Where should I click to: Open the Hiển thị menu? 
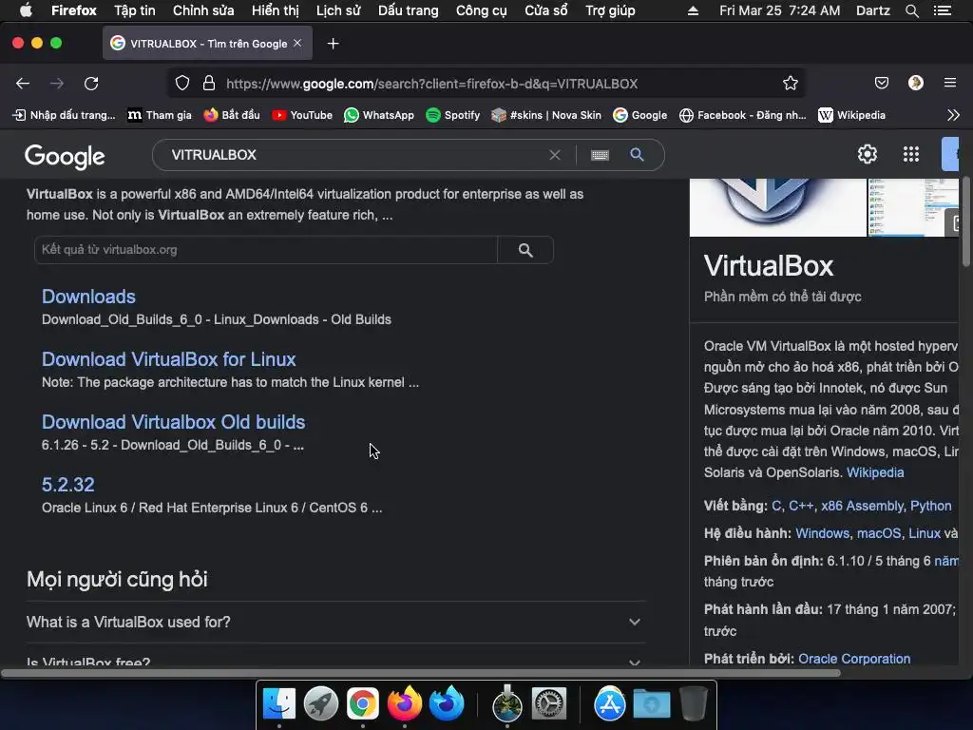tap(275, 10)
